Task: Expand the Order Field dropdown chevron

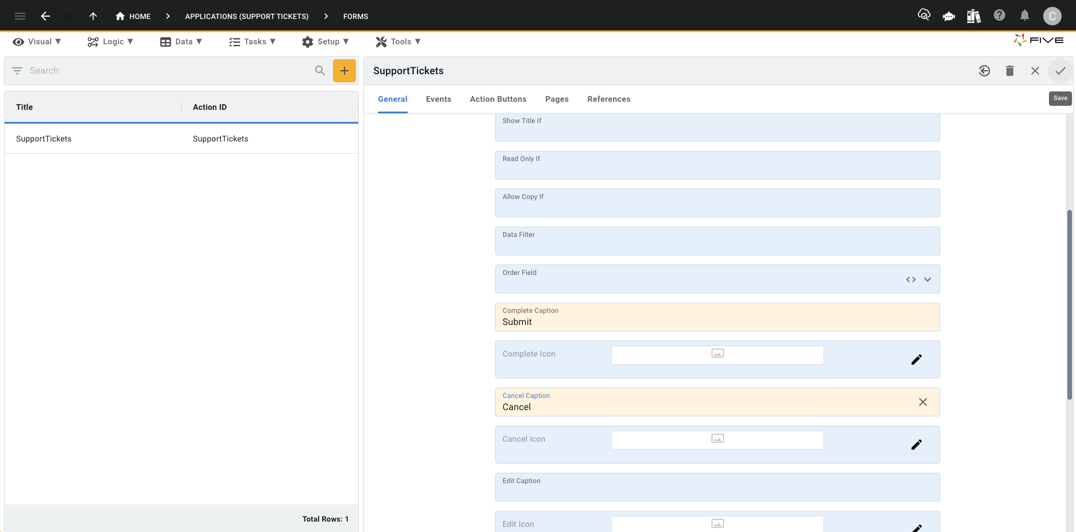Action: click(928, 279)
